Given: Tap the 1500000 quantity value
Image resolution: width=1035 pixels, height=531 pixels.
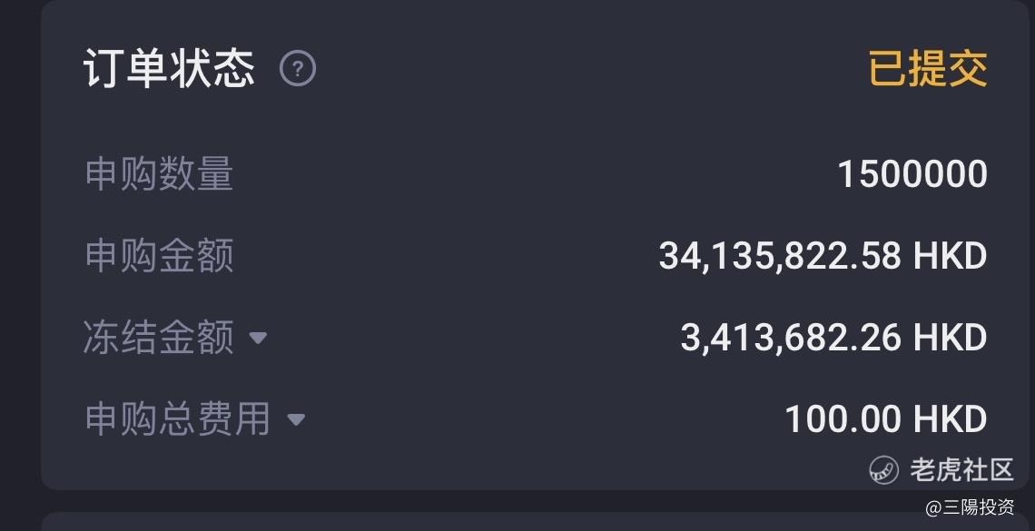Looking at the screenshot, I should [912, 174].
